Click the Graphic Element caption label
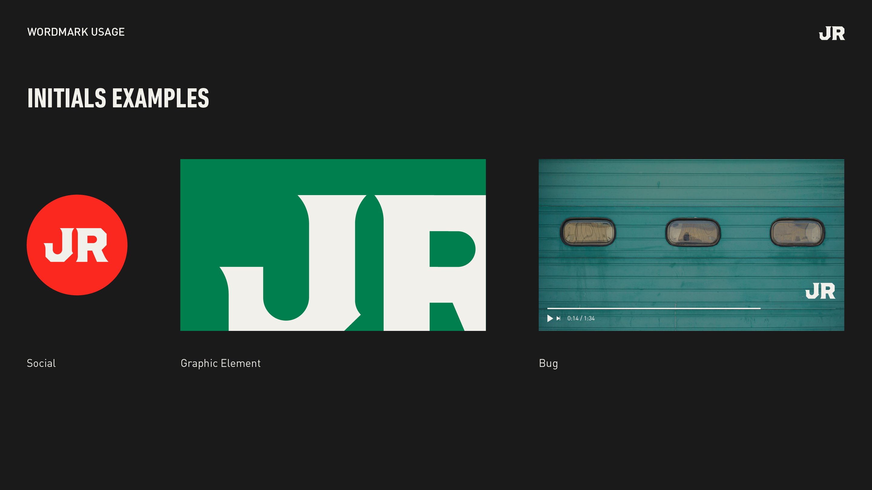872x490 pixels. tap(220, 363)
